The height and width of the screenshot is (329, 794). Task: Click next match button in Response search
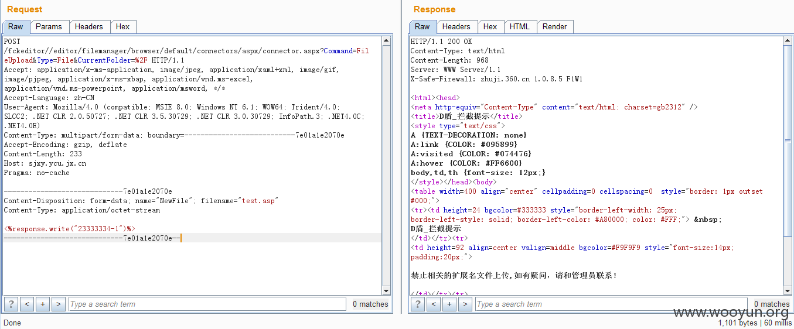(465, 304)
